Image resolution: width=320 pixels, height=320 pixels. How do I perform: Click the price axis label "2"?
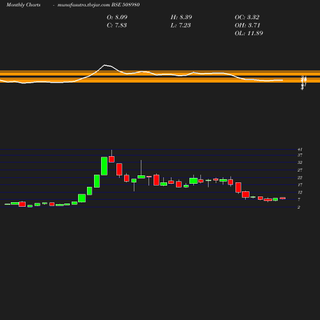click(299, 207)
